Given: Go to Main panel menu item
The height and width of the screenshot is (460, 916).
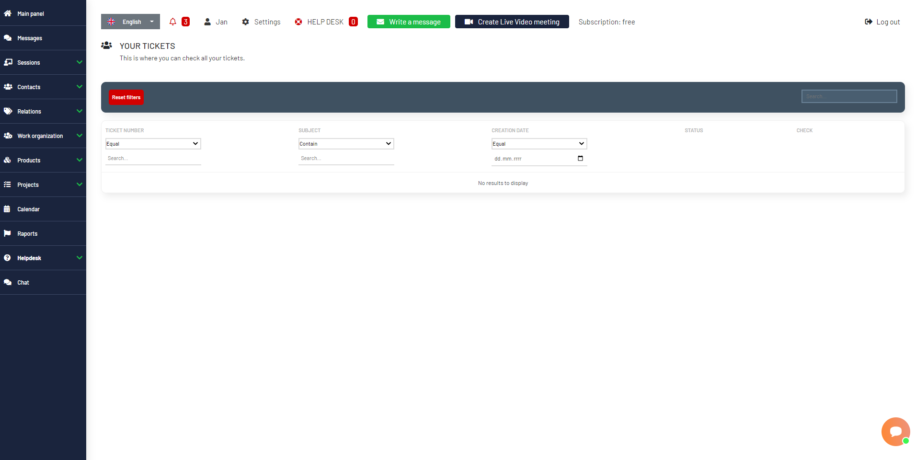Looking at the screenshot, I should [31, 13].
